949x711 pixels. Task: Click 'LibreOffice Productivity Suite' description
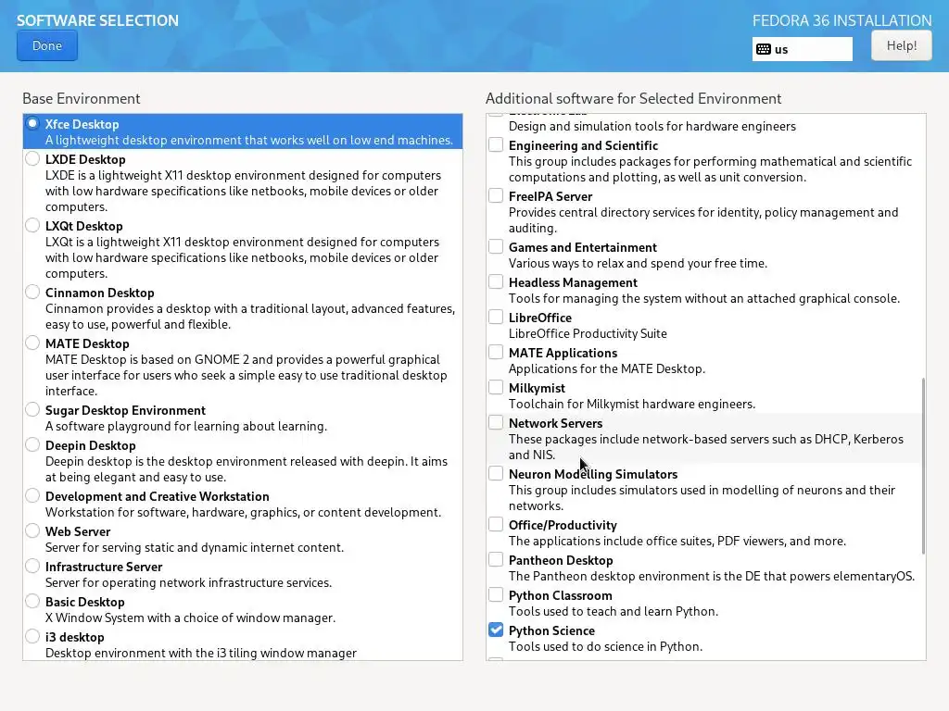coord(588,333)
